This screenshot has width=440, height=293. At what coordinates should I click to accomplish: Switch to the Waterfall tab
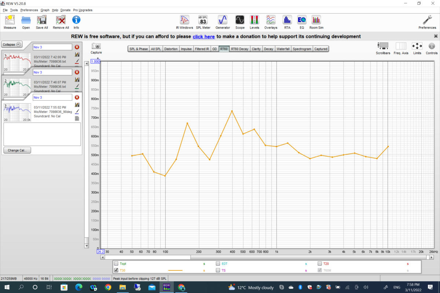[283, 49]
